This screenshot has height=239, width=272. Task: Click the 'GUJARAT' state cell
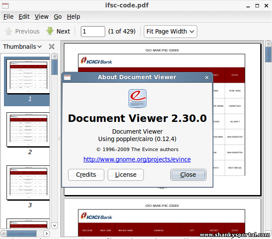point(235,121)
